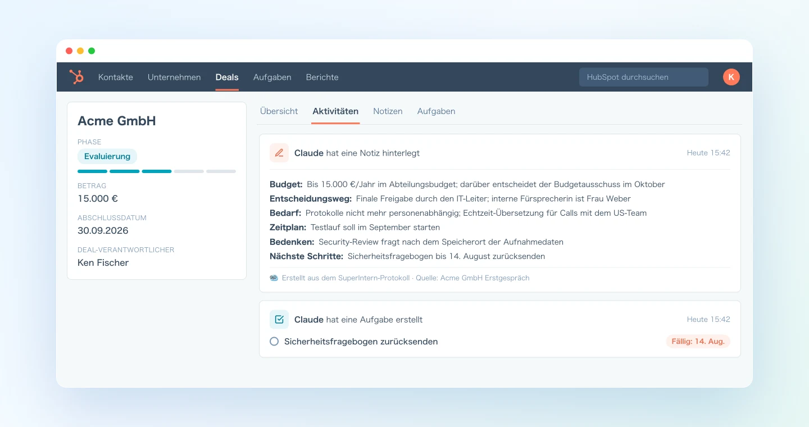
Task: Open the Aufgaben tab below the navigation
Action: [x=437, y=111]
